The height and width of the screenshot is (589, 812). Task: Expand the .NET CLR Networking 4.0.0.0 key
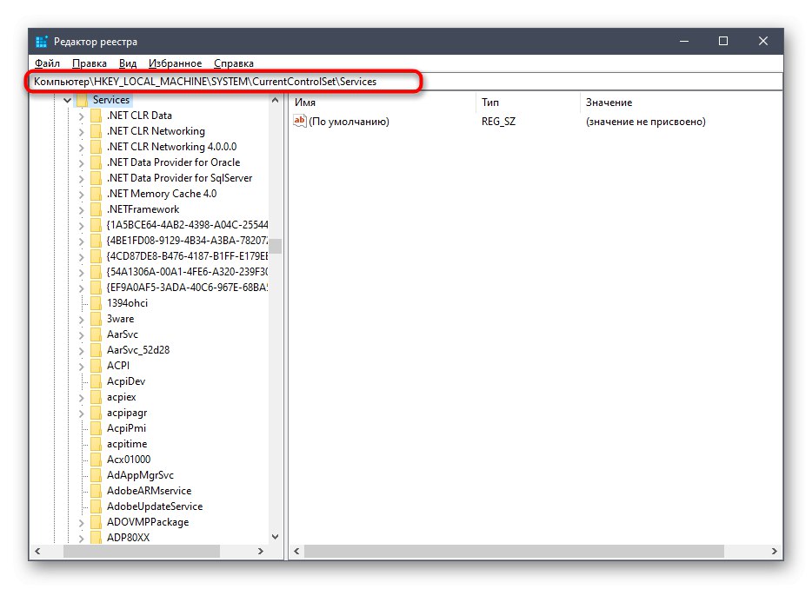[82, 148]
